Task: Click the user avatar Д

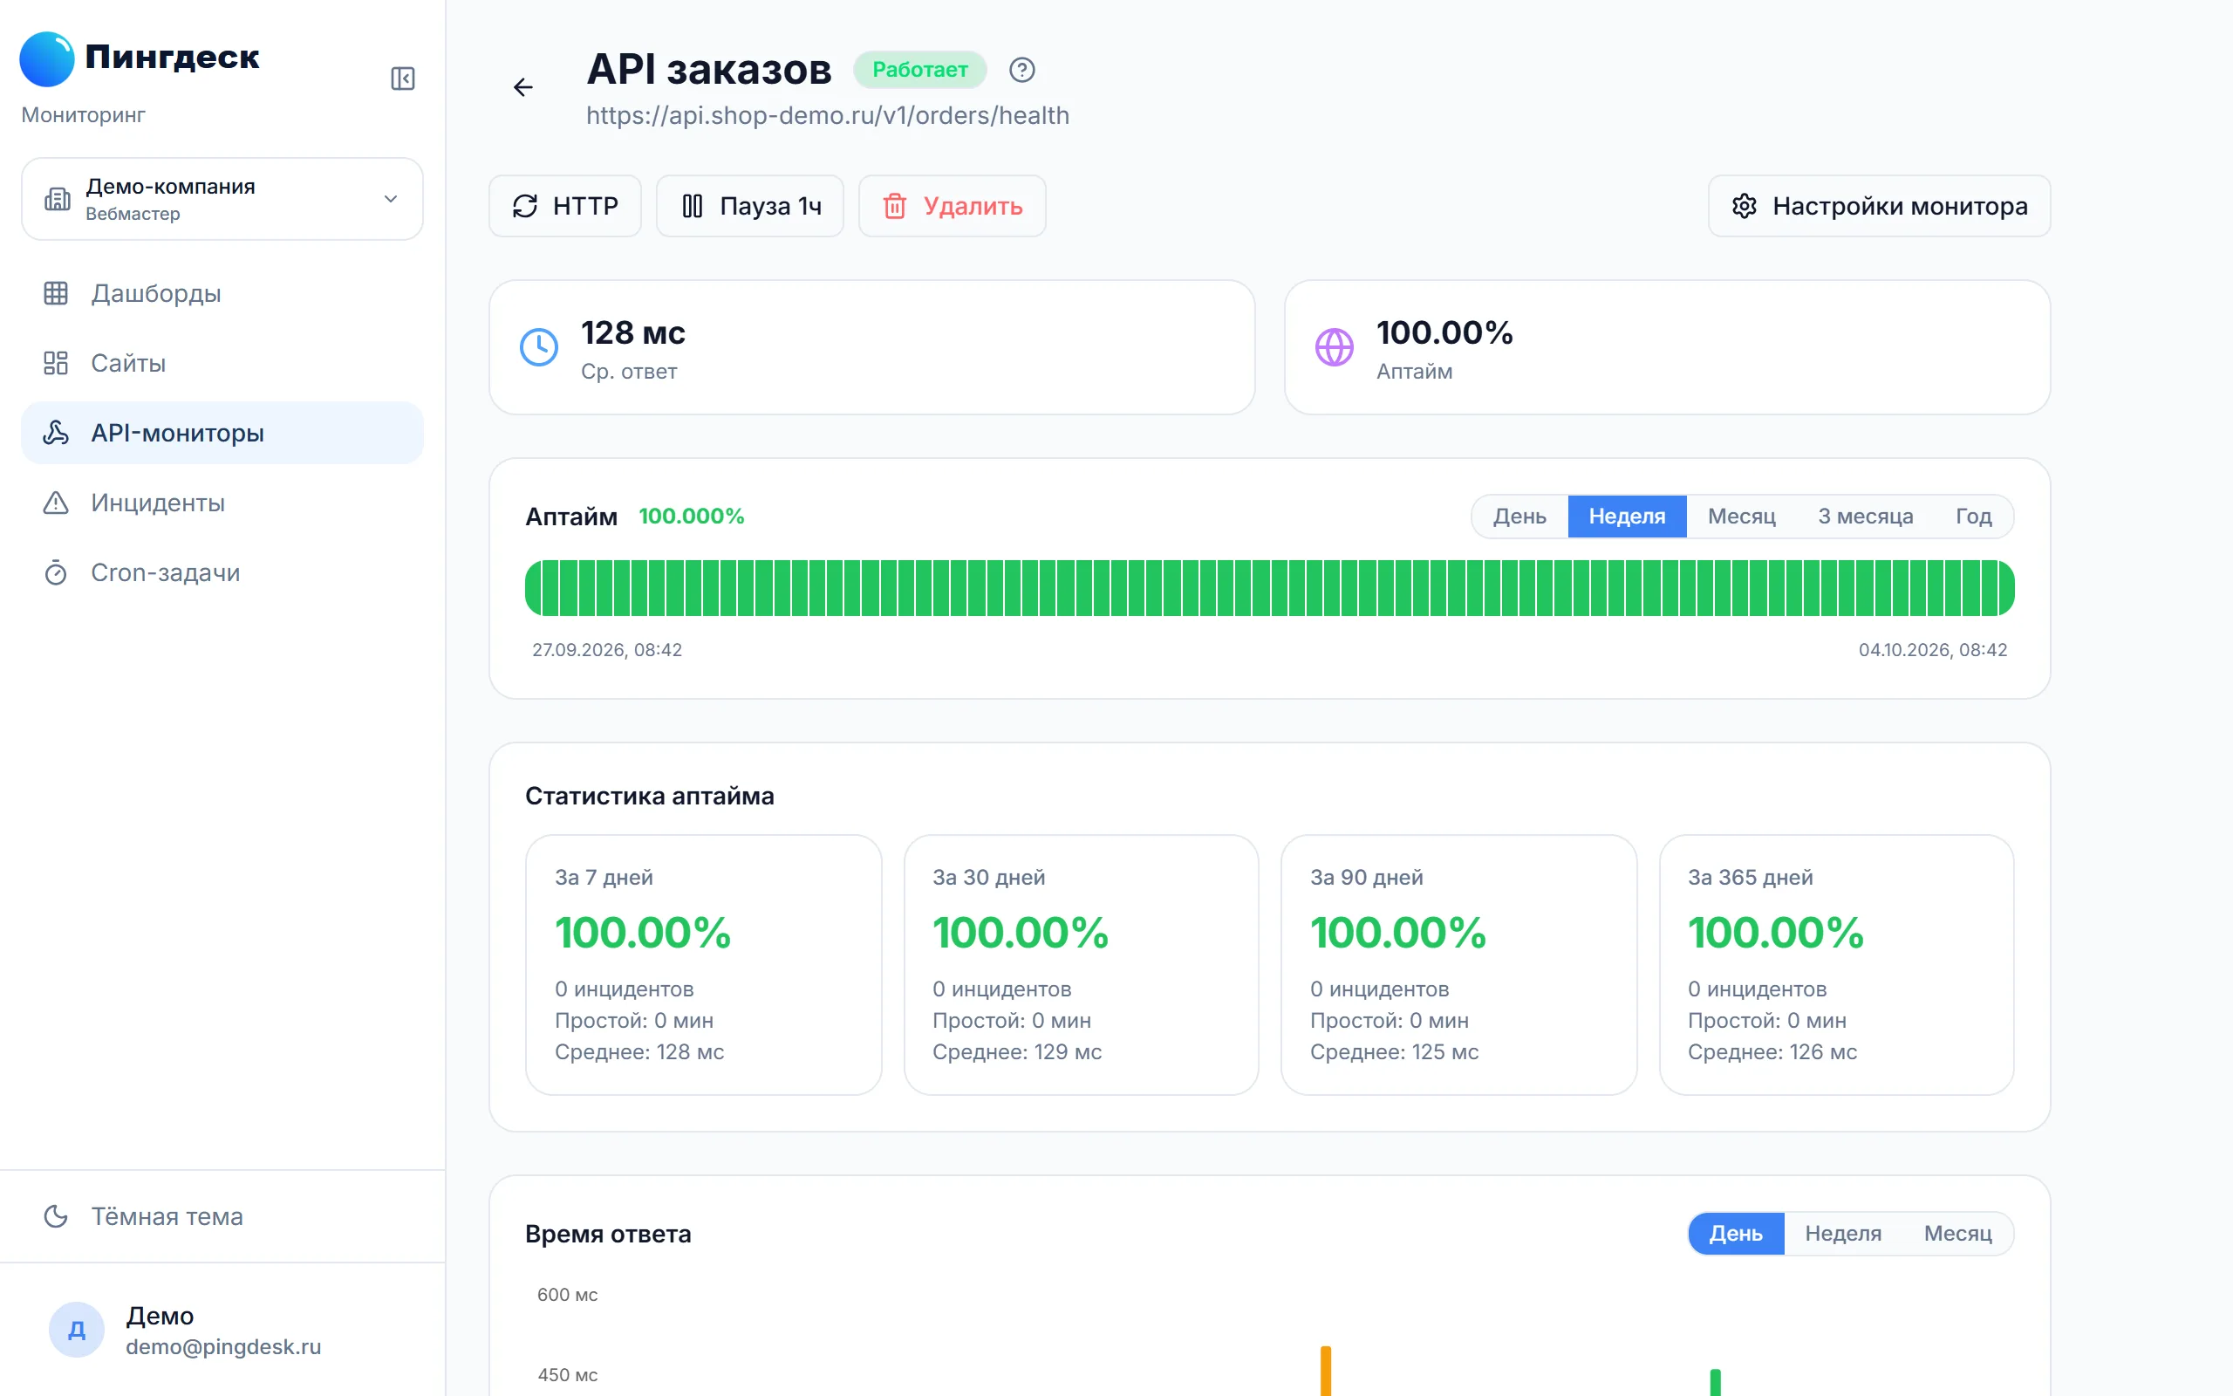Action: (x=77, y=1330)
